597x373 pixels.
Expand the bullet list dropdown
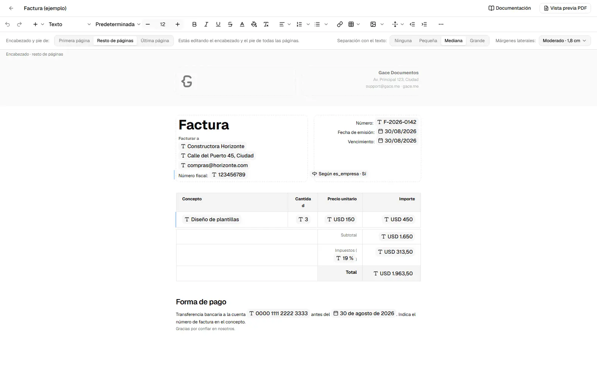tap(326, 24)
